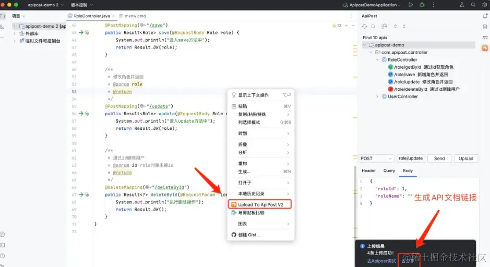Screen dimensions: 490x267
Task: Click the more tool windows ellipsis in the left sidebar
Action: [3, 38]
